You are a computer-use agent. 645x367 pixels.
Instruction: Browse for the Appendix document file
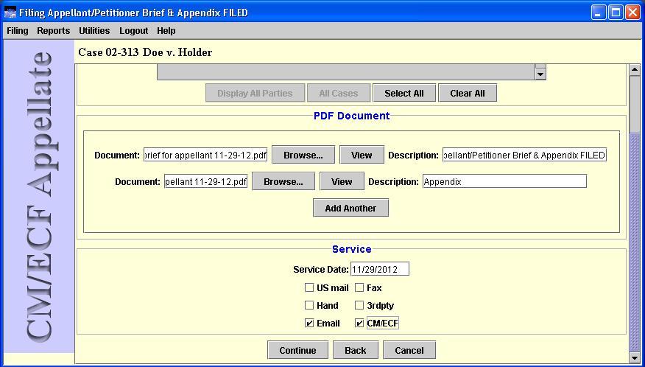283,181
